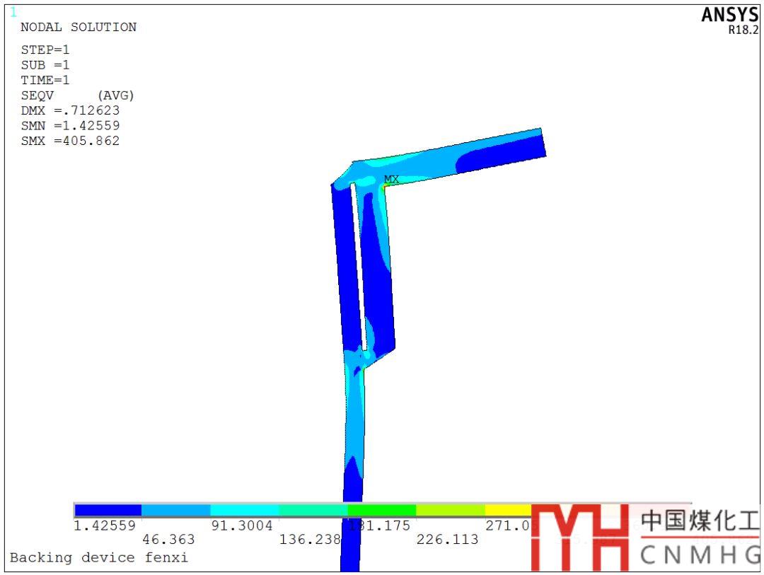
Task: Click the Backing device fenxi title
Action: (99, 557)
